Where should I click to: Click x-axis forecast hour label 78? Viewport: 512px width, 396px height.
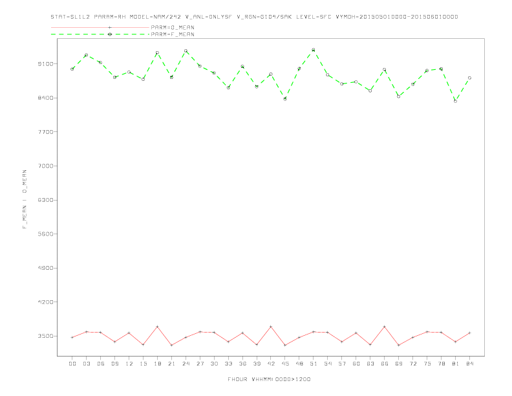(441, 364)
